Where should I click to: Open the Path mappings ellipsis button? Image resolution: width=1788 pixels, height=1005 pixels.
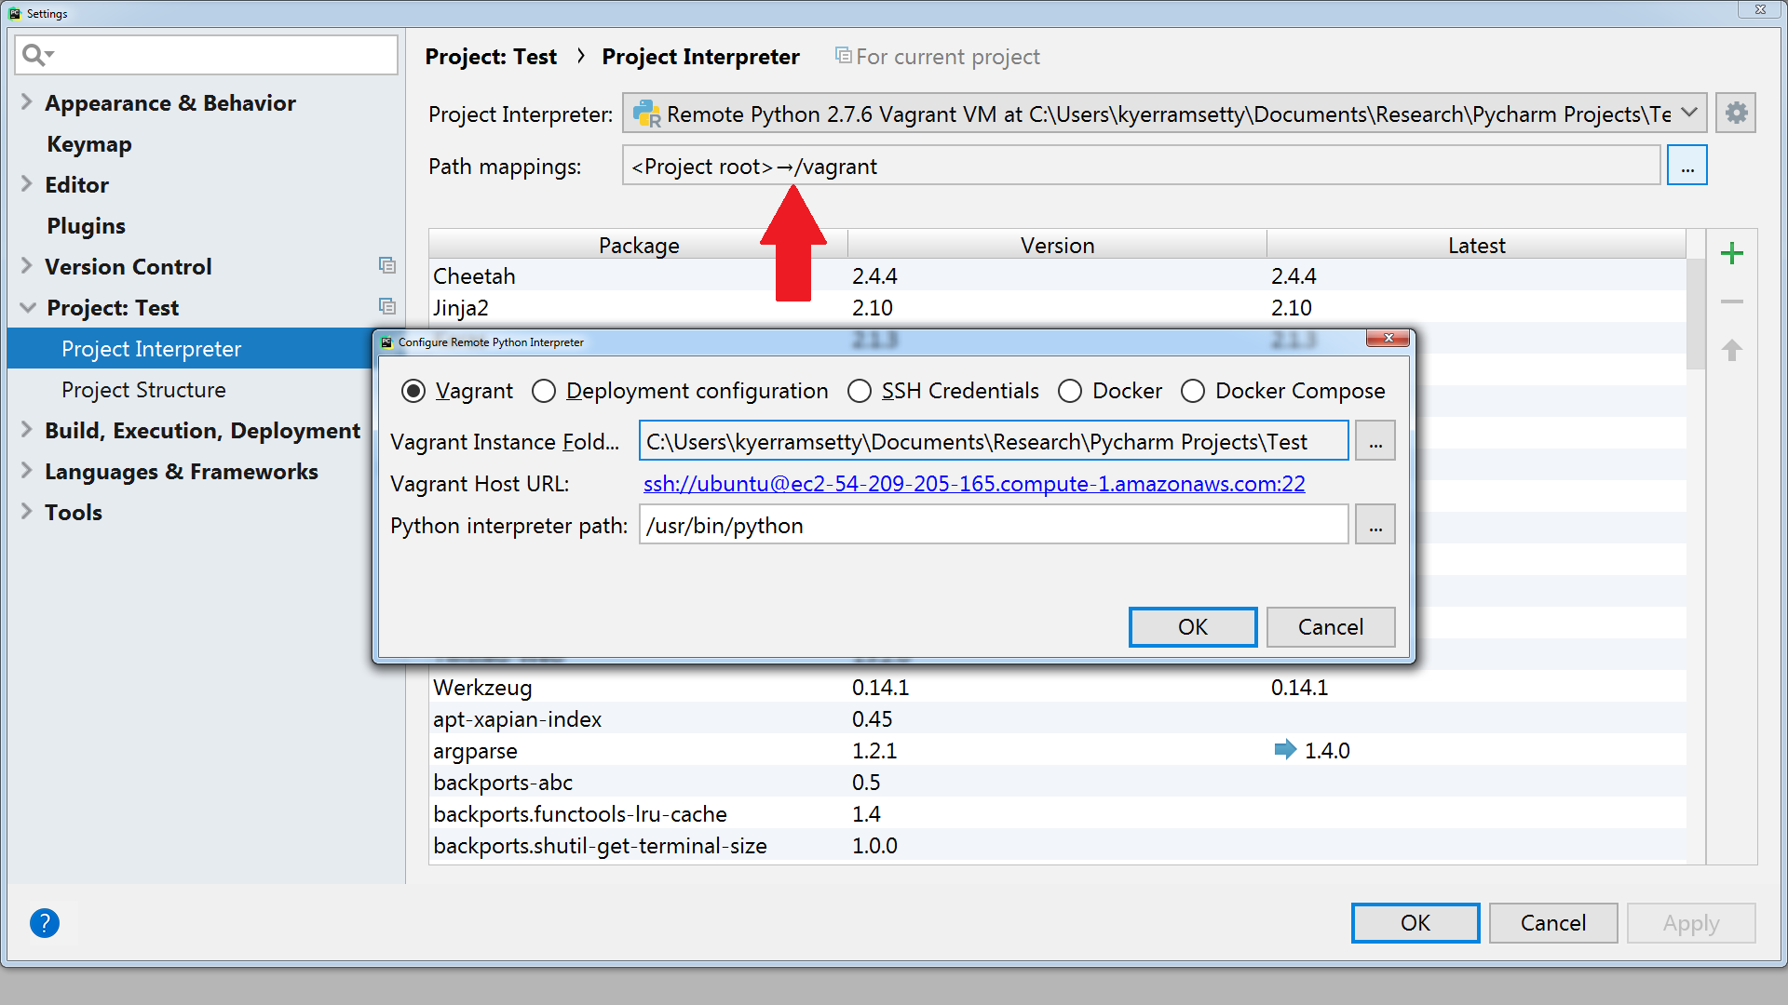(1686, 166)
